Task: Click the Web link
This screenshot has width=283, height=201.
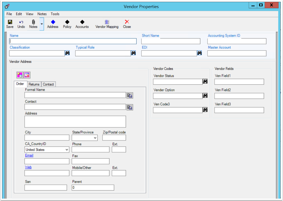Action: [x=28, y=167]
